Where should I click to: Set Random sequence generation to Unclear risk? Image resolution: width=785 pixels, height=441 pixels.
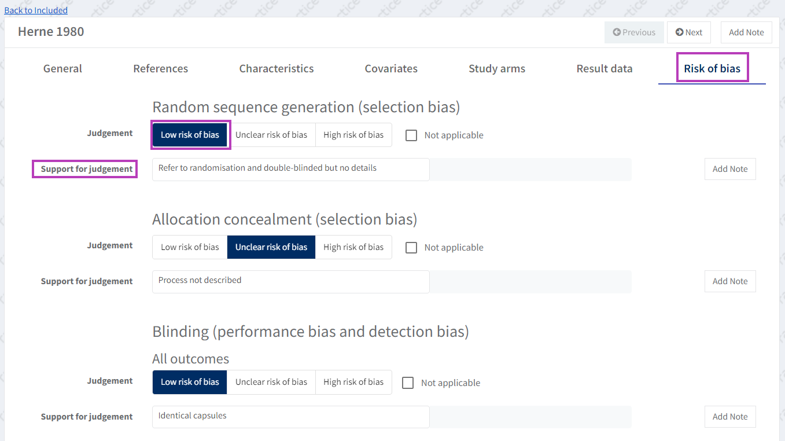[x=271, y=135]
